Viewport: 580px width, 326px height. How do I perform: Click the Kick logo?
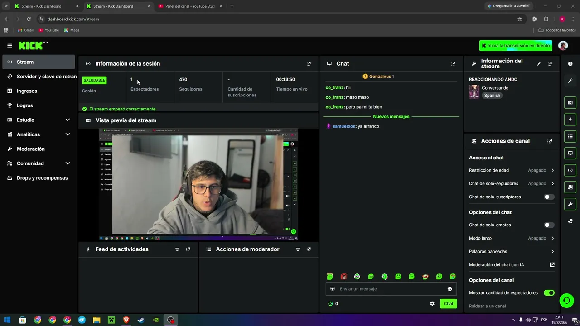tap(33, 45)
